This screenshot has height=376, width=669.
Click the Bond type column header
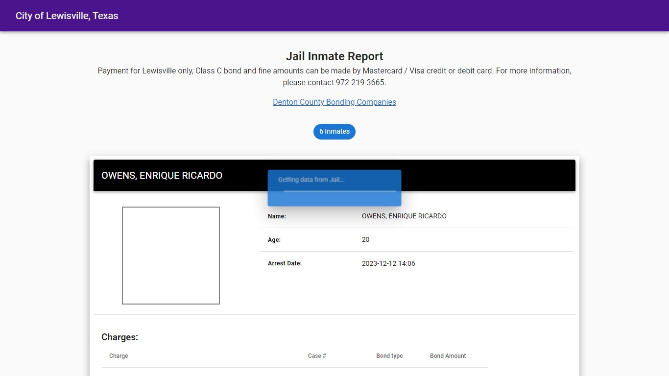click(x=389, y=356)
